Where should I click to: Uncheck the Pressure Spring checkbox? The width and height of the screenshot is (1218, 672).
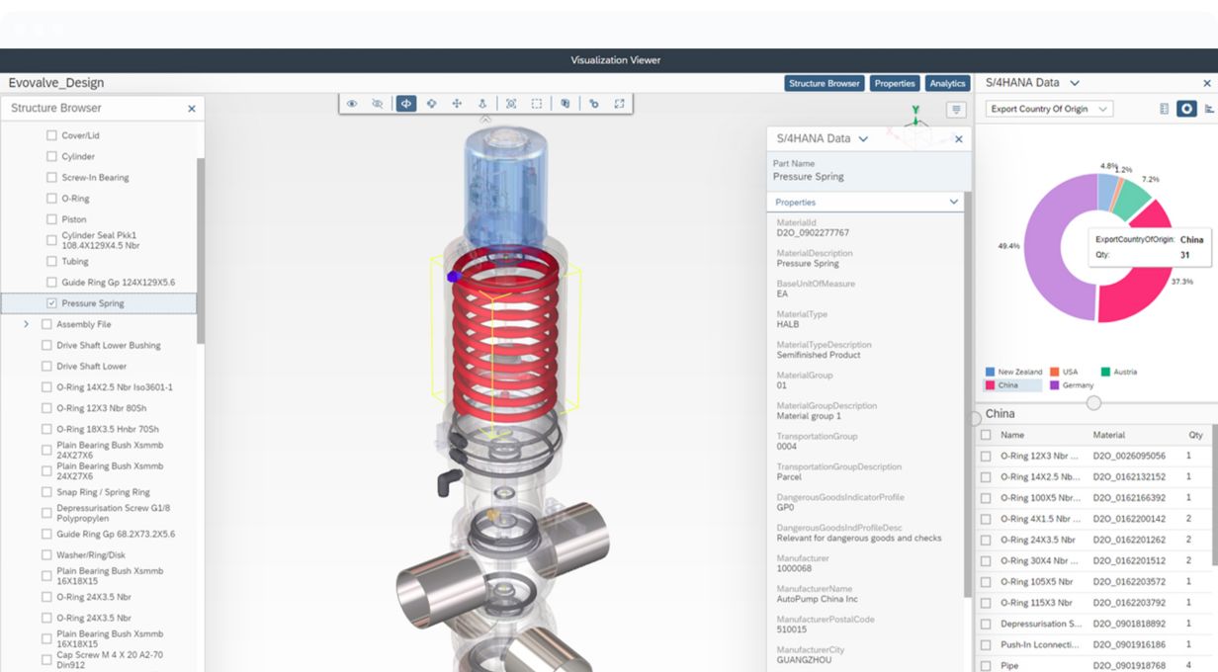[52, 303]
